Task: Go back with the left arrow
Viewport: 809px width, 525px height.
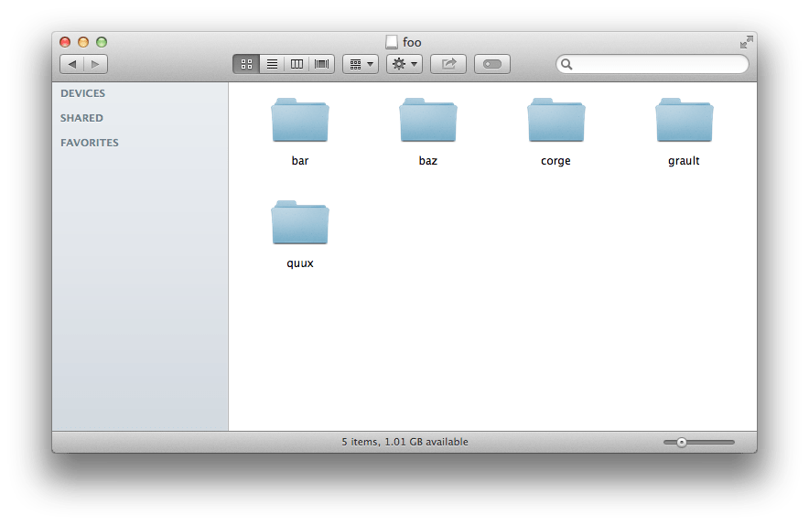Action: pos(72,64)
